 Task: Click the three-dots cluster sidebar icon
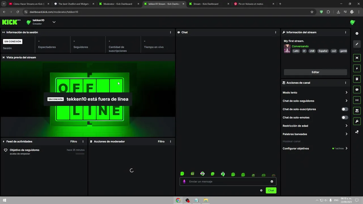357,132
